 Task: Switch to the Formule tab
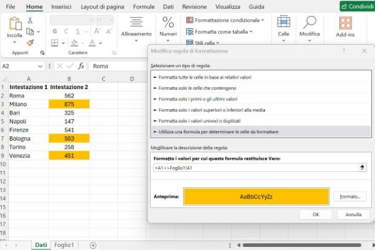point(144,7)
